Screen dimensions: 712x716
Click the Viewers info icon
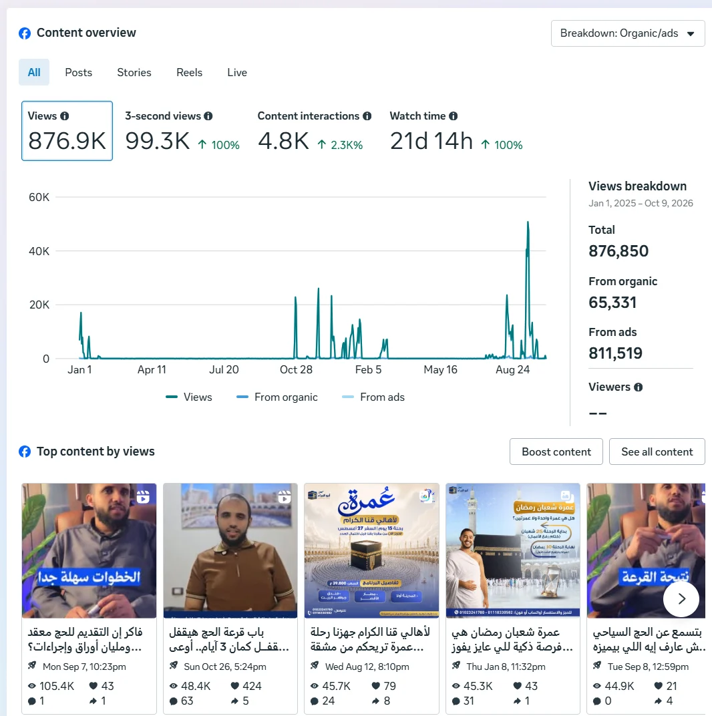tap(639, 387)
